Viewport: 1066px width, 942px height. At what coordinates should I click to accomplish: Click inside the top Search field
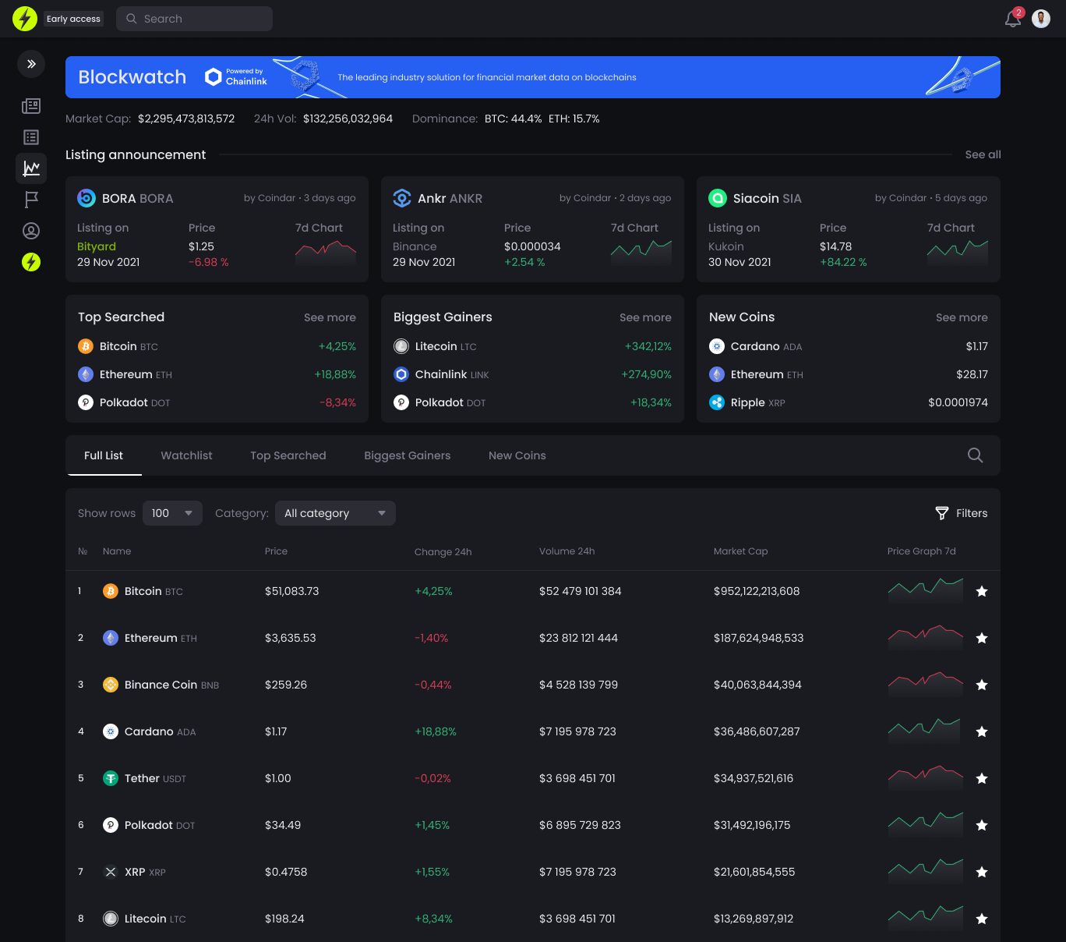click(195, 19)
